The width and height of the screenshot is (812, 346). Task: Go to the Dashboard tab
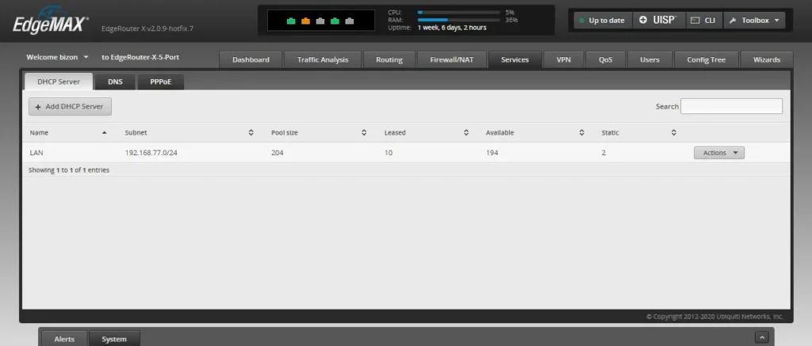pyautogui.click(x=251, y=59)
